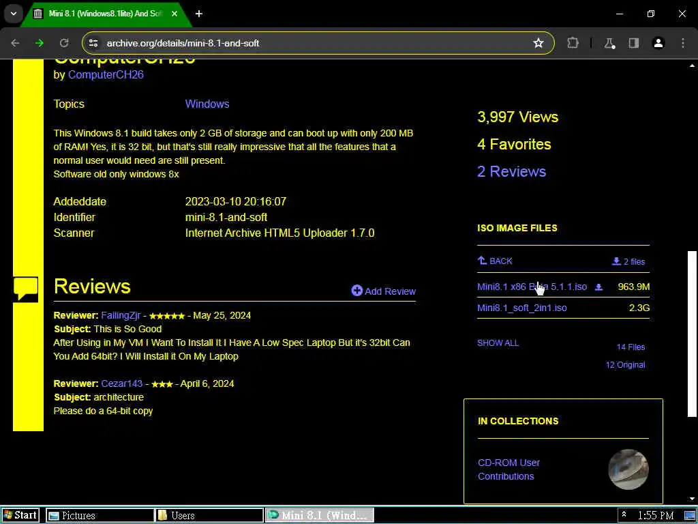This screenshot has width=698, height=524.
Task: Open the ComputerCH26 author link
Action: pyautogui.click(x=106, y=75)
